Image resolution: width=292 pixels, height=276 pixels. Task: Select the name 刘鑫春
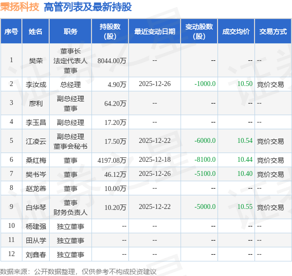point(36,255)
